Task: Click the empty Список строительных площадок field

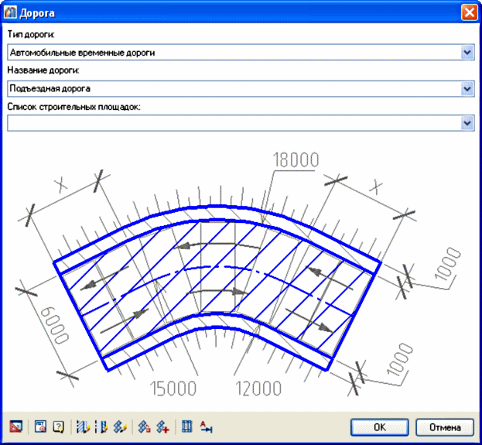Action: (x=241, y=123)
